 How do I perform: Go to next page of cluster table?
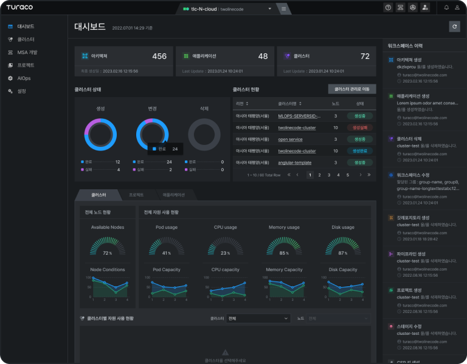pos(359,175)
